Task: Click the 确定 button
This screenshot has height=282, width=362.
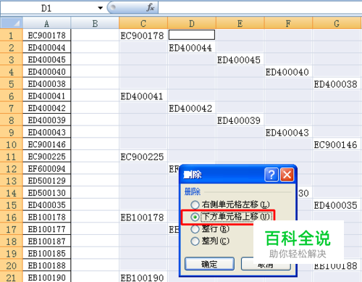Action: 209,264
